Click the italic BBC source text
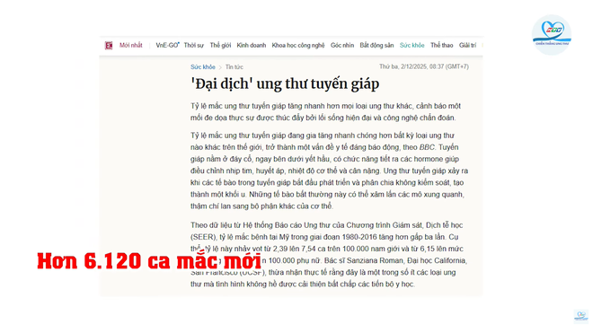The width and height of the screenshot is (593, 333). coord(427,147)
